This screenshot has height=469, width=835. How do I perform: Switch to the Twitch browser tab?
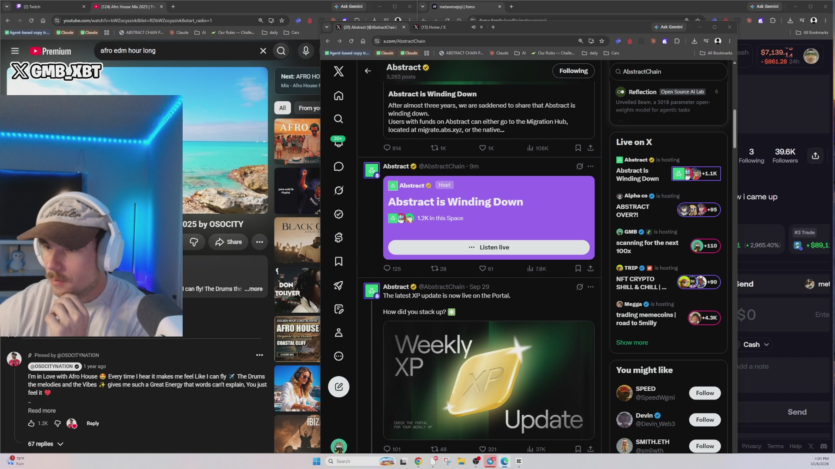click(50, 7)
